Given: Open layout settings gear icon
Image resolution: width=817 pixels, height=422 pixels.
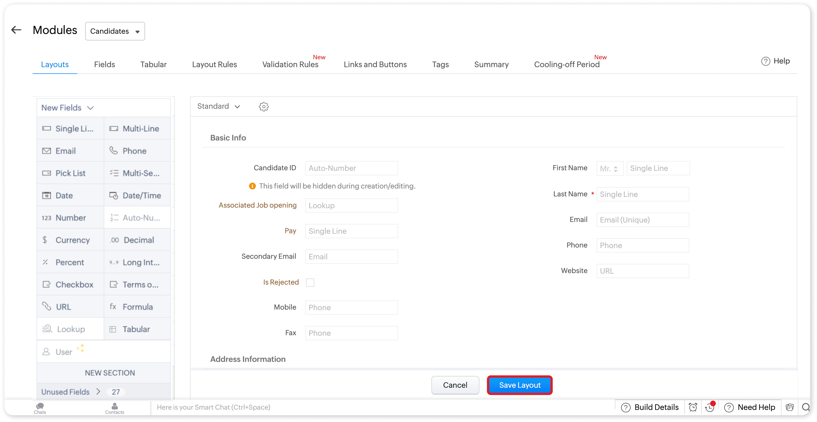Looking at the screenshot, I should (263, 106).
